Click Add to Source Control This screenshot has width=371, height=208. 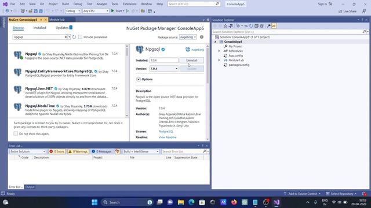pos(303,194)
